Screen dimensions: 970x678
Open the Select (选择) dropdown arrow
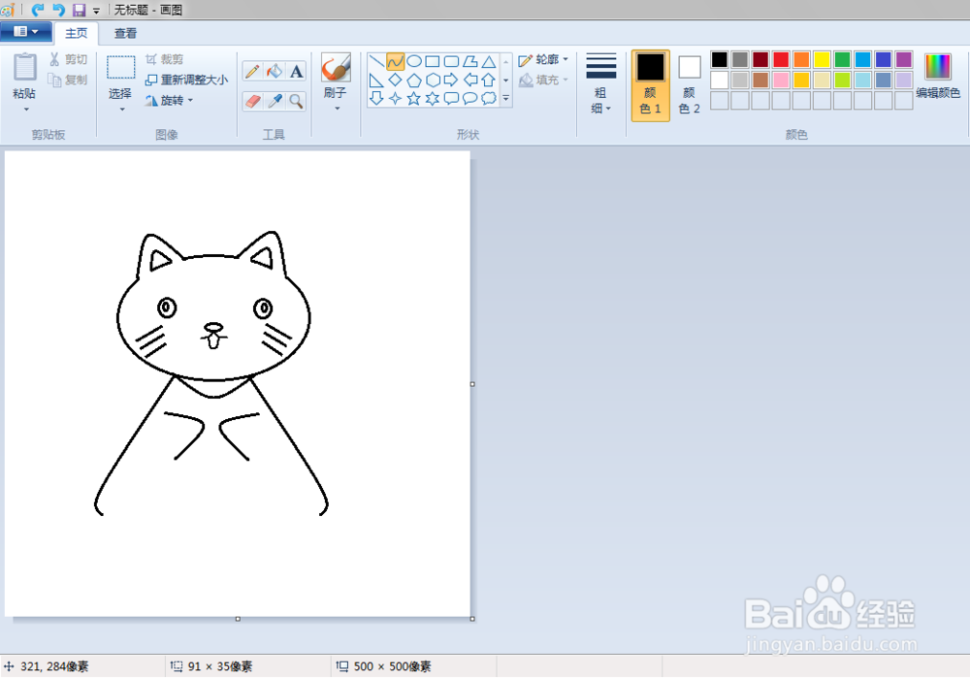pyautogui.click(x=122, y=110)
